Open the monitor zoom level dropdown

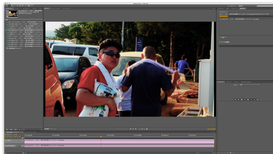(48, 129)
